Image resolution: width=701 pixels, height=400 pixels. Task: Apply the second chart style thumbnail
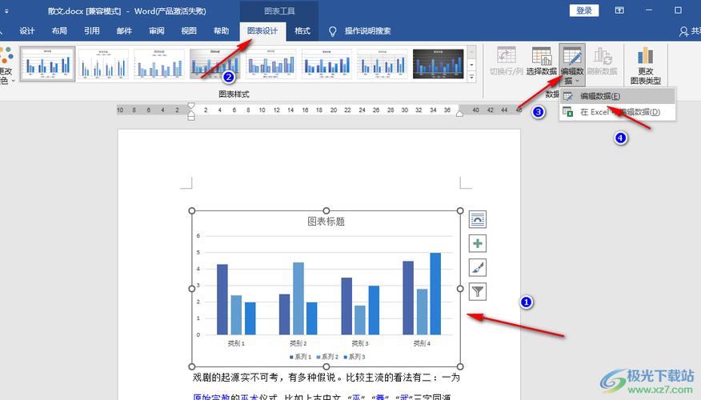pos(103,64)
